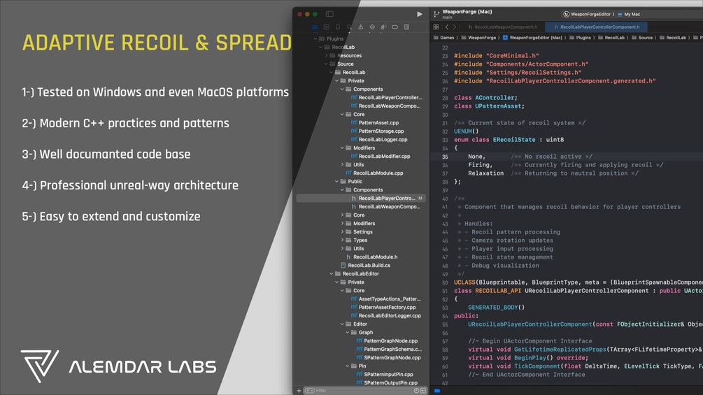Switch to RecoilLabPlayerControllerComponent.h tab

pyautogui.click(x=597, y=27)
